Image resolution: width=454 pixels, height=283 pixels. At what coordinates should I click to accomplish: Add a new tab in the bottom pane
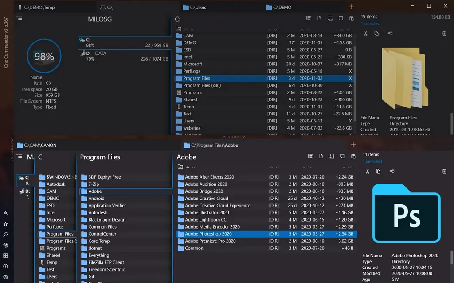[353, 145]
